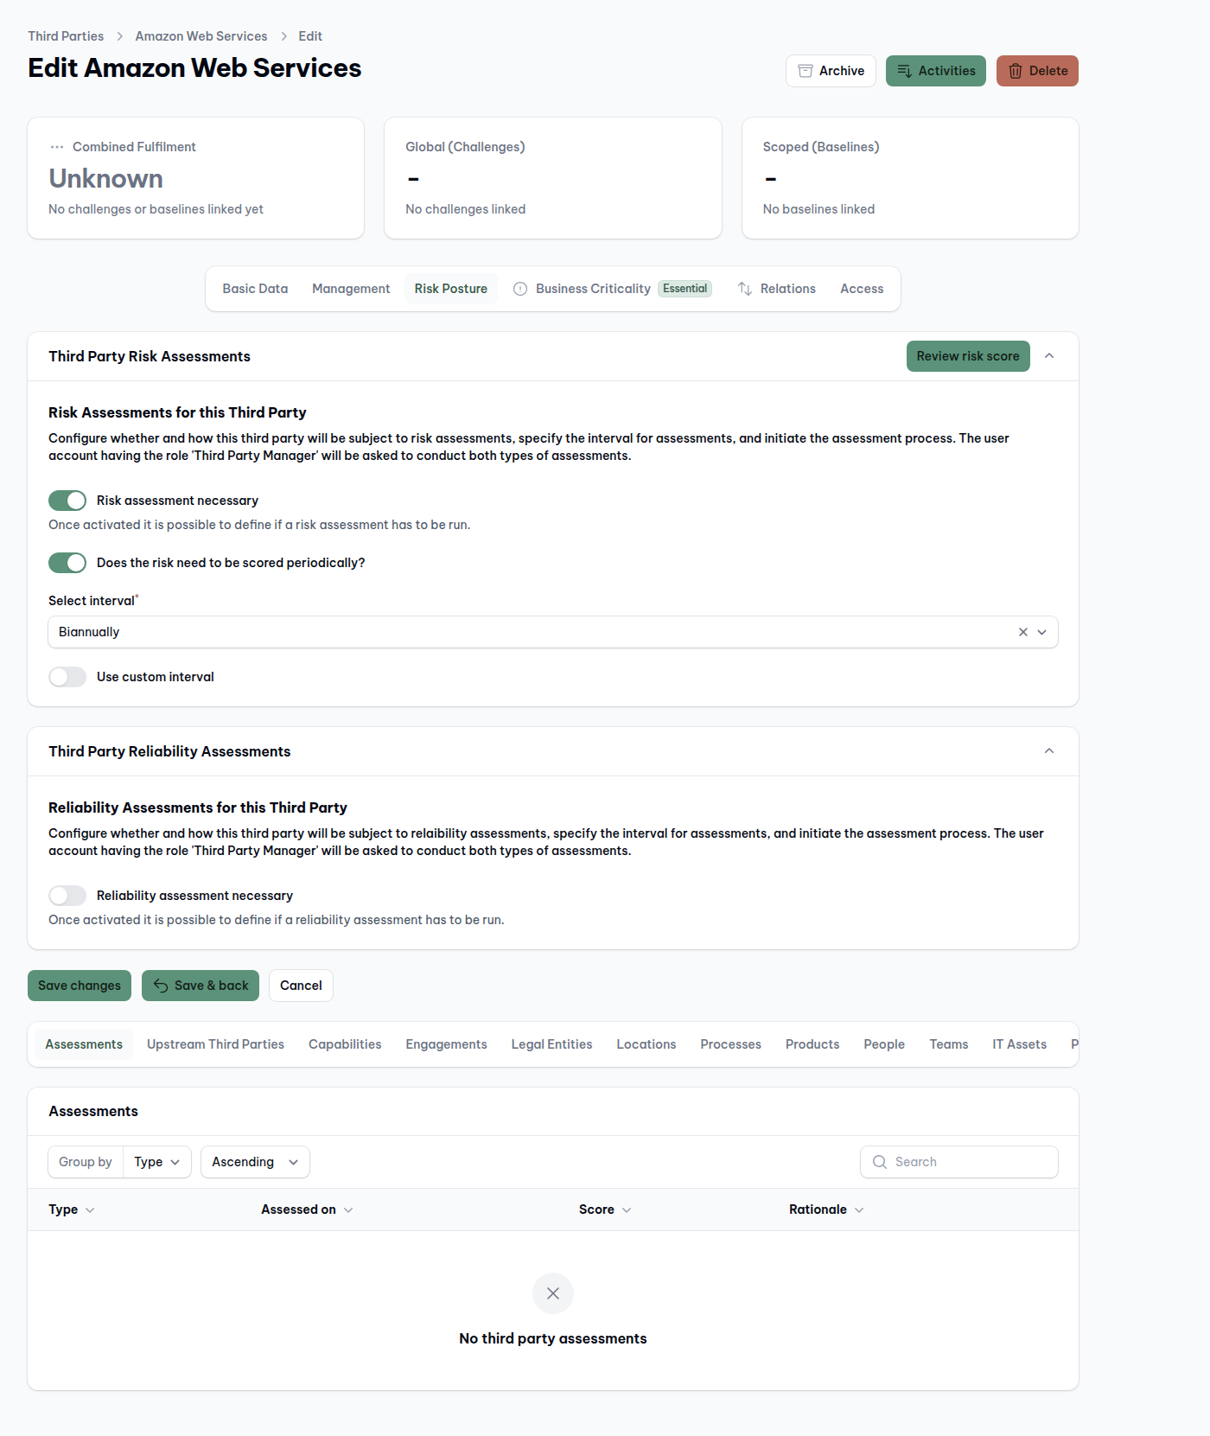
Task: Open the Teams tab
Action: pos(948,1044)
